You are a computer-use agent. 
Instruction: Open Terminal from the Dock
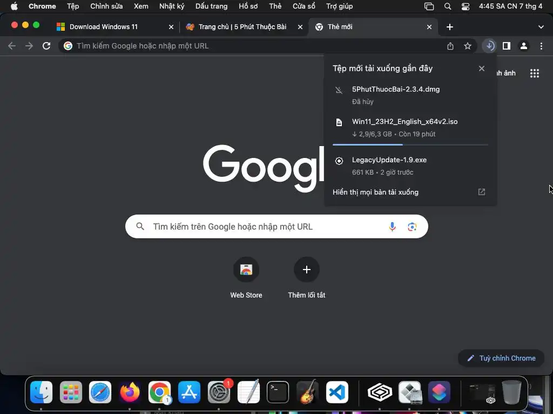[278, 392]
